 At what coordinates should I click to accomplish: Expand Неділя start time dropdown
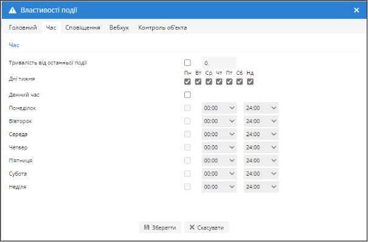(219, 187)
